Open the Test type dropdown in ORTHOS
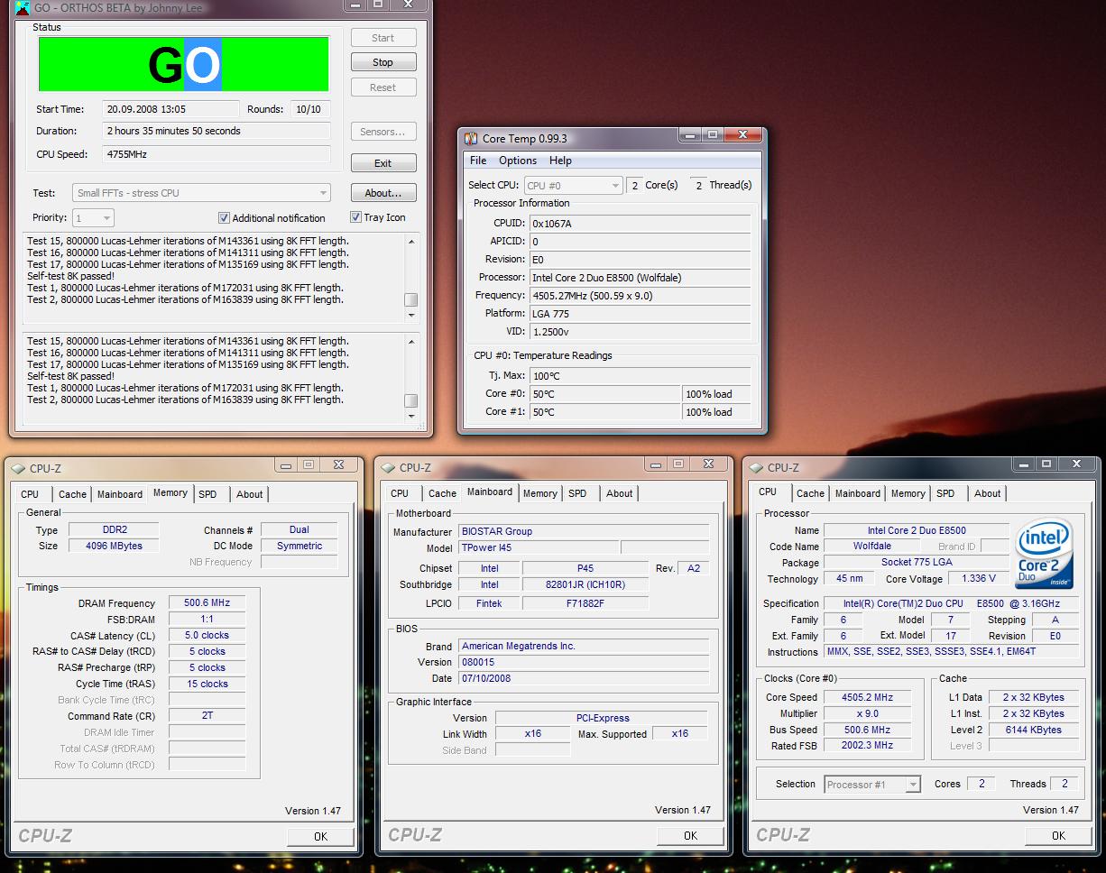Screen dimensions: 1106x873 coord(201,193)
